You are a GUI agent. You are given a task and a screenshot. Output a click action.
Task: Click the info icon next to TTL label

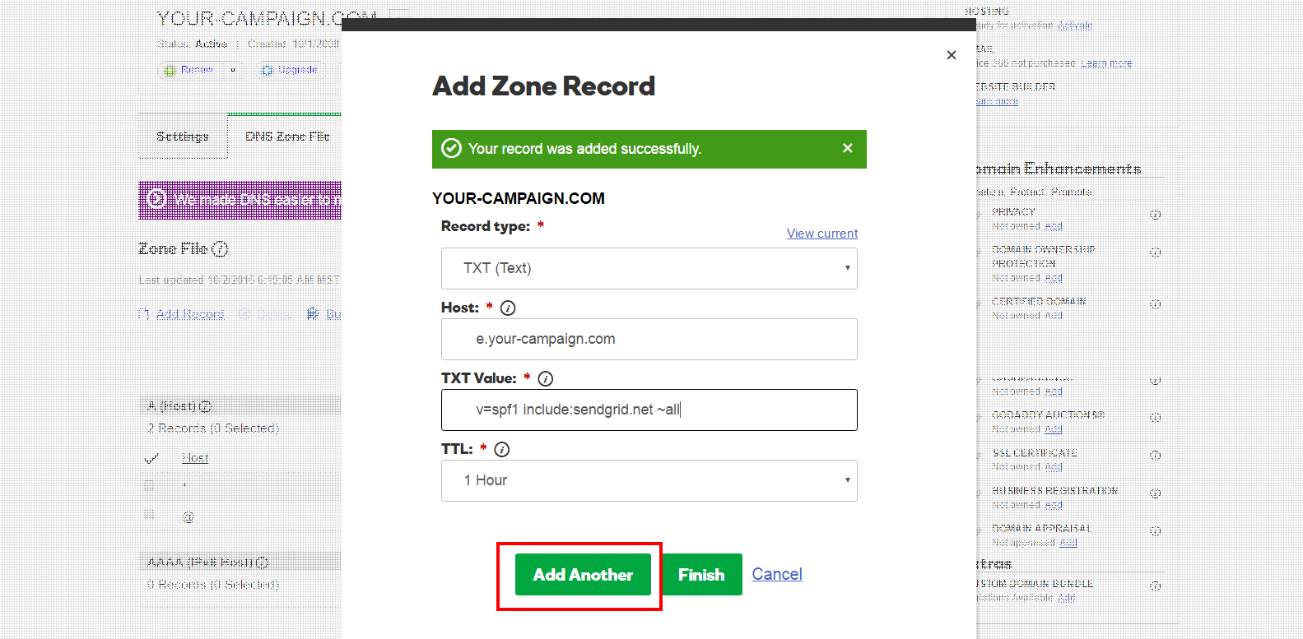502,450
